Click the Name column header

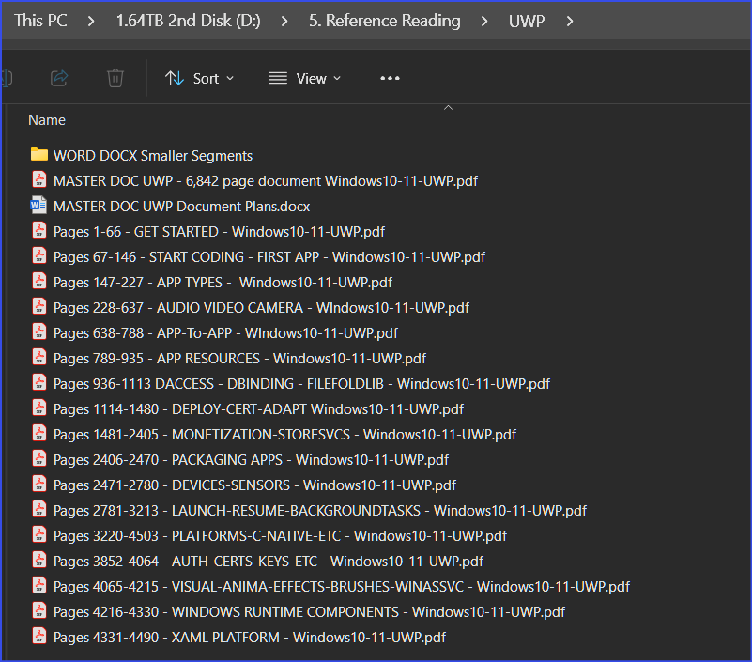[47, 120]
